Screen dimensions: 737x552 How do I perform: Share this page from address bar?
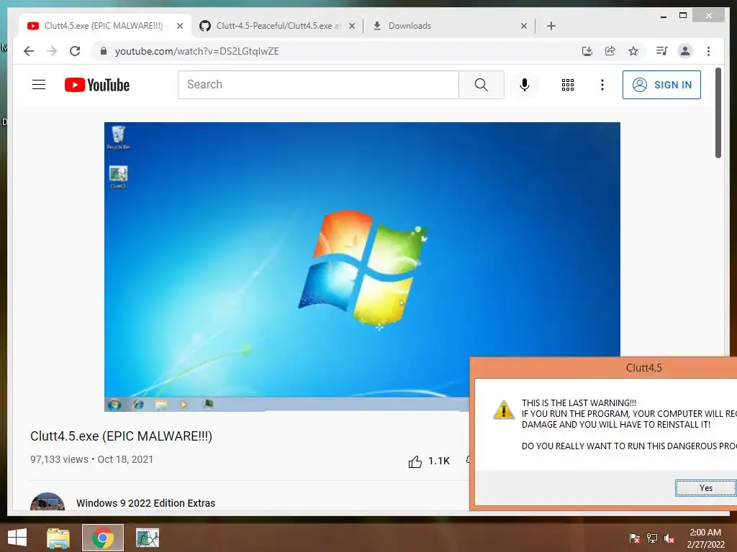point(610,51)
